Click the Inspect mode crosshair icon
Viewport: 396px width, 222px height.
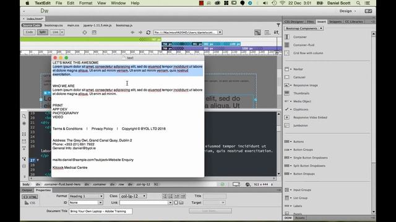tap(85, 33)
